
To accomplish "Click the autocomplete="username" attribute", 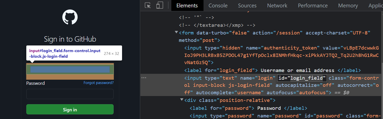I will (230, 92).
